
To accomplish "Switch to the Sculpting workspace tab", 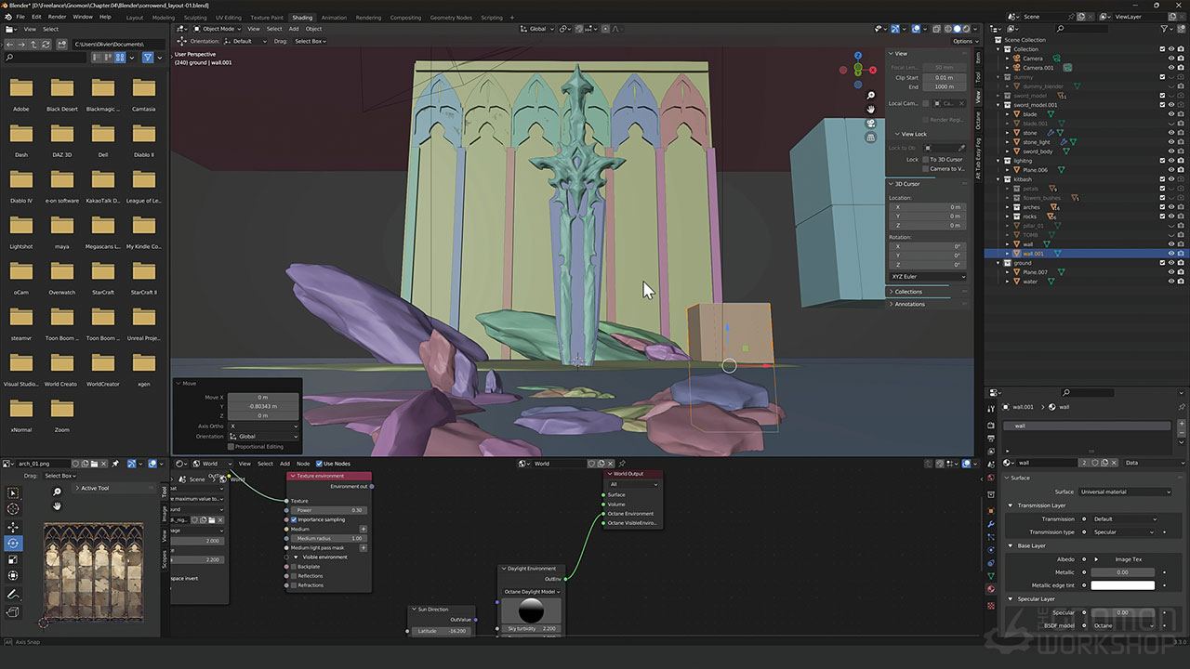I will (x=195, y=18).
